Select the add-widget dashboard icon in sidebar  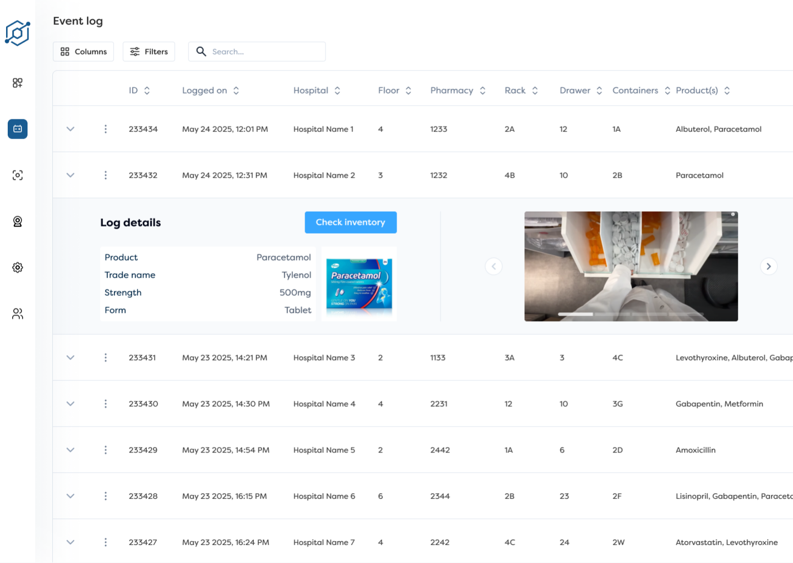[x=17, y=83]
